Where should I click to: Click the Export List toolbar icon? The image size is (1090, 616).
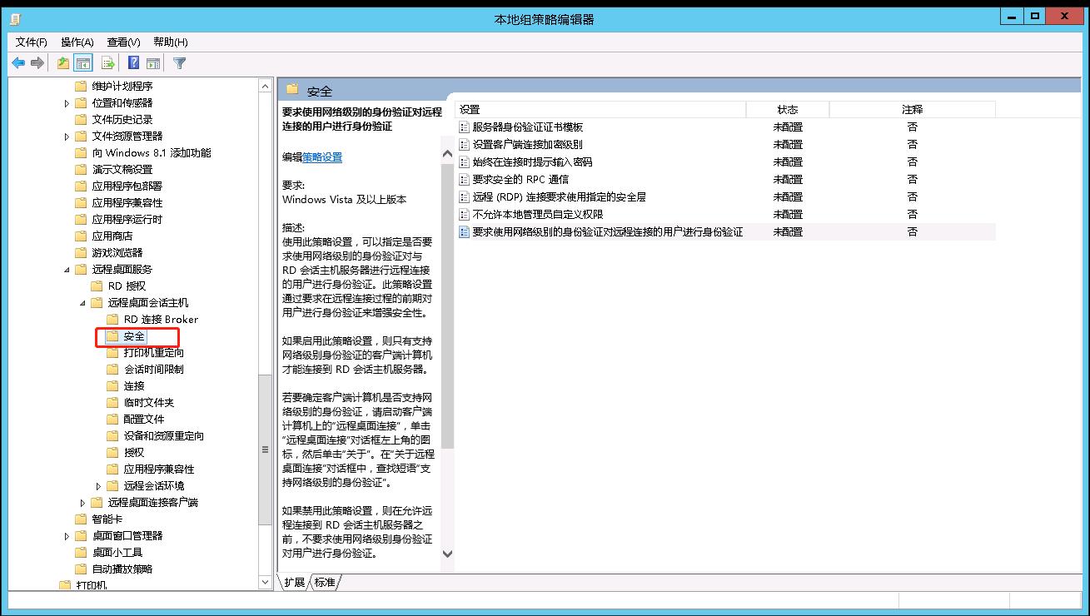[x=107, y=63]
